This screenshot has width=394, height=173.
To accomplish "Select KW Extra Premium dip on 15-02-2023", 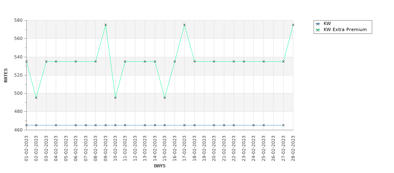I will [164, 98].
